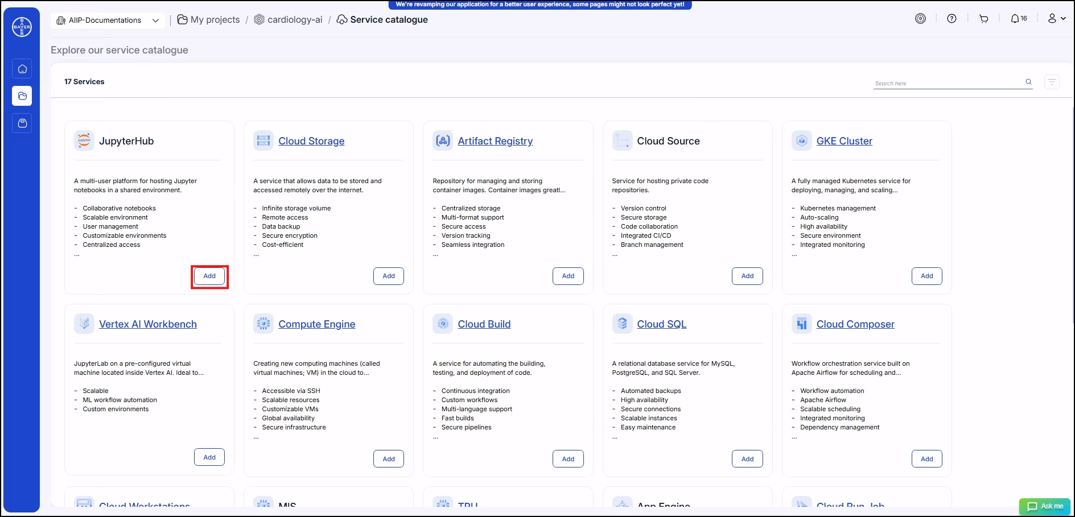Click the GKE Cluster service icon
1075x517 pixels.
click(801, 140)
